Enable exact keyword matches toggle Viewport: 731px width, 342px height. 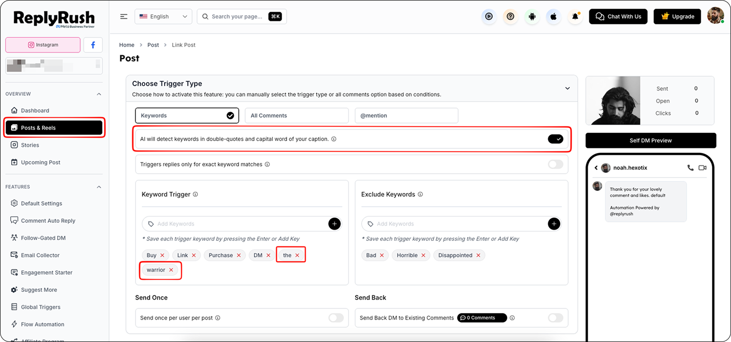point(556,164)
